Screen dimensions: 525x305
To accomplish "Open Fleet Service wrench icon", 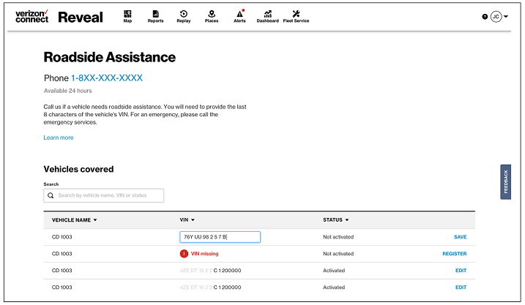I will [296, 15].
